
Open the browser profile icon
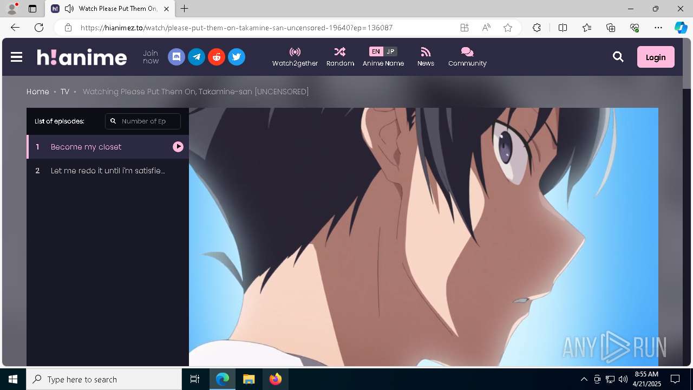click(12, 9)
